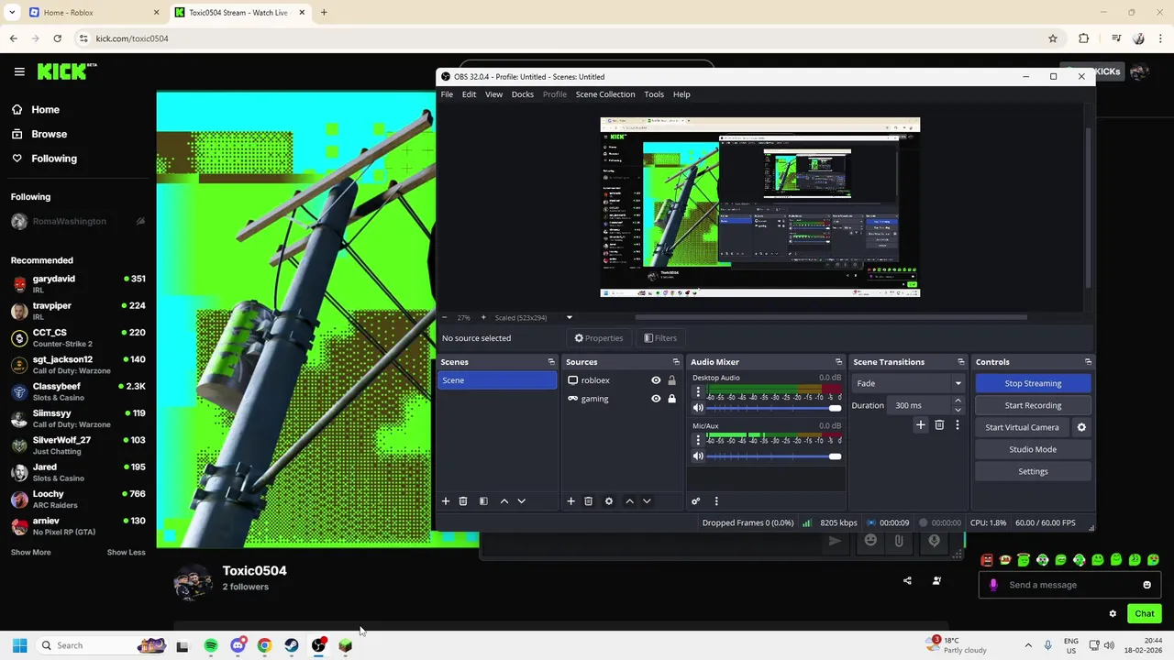Open OBS Docks menu

tap(522, 94)
